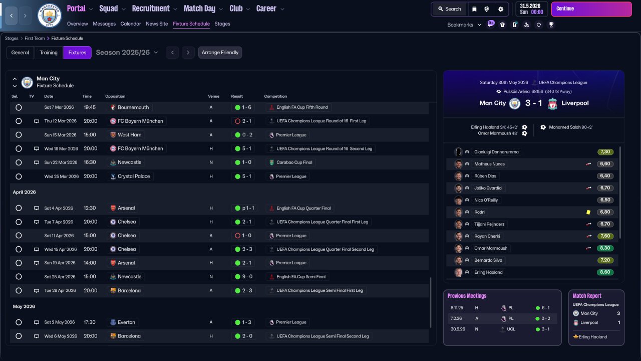Go back with the navigation arrow
641x361 pixels.
(11, 16)
